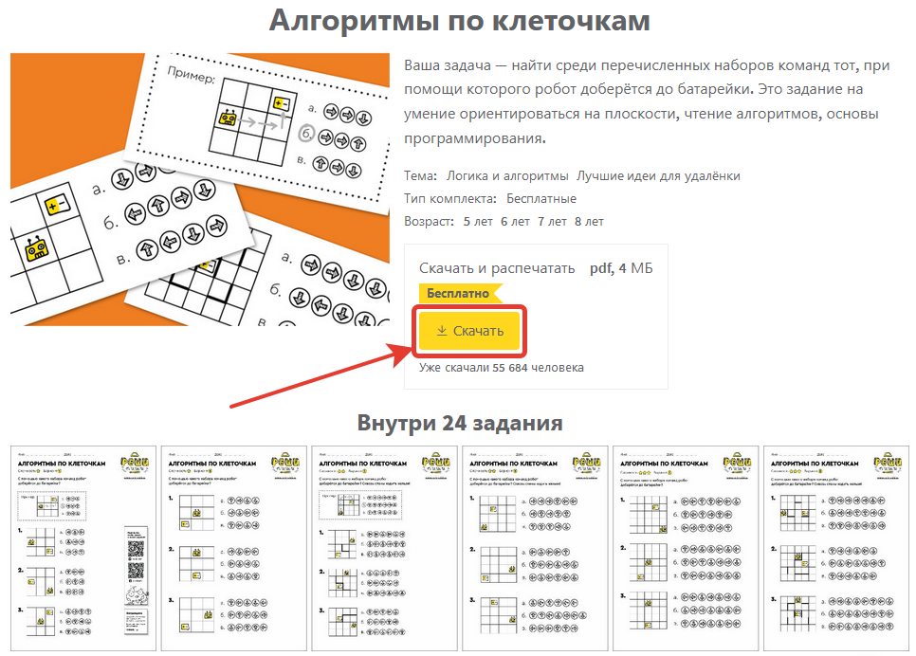
Task: Click the Тип комплекта: label
Action: [x=450, y=199]
